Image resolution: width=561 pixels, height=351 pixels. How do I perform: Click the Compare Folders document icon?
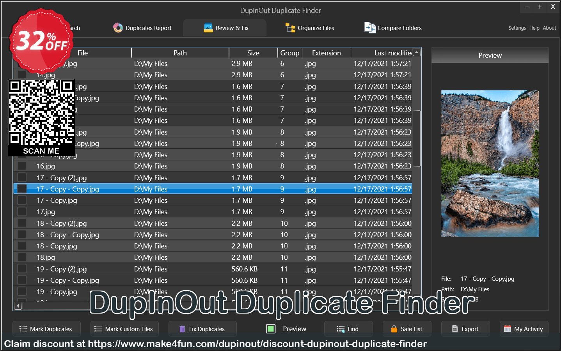[369, 28]
